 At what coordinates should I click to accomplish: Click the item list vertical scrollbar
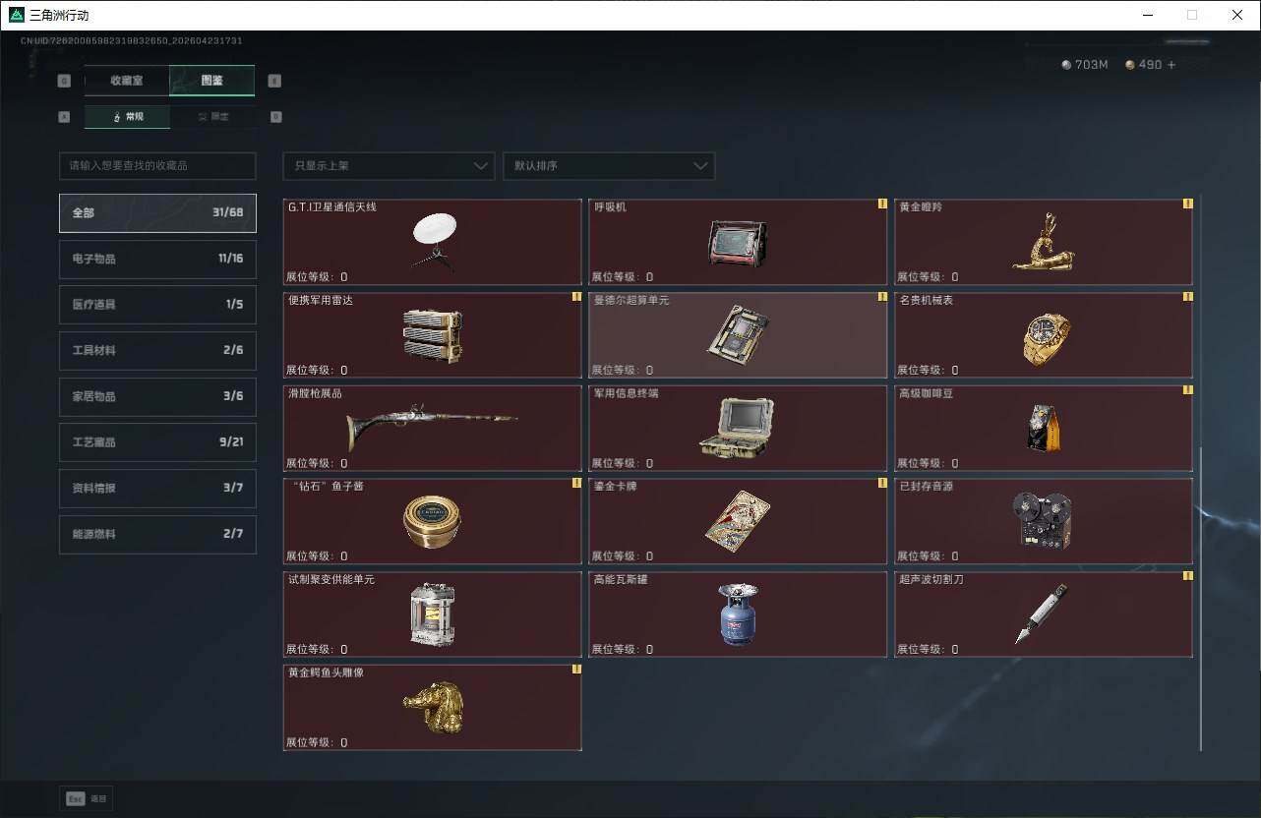pos(1200,600)
